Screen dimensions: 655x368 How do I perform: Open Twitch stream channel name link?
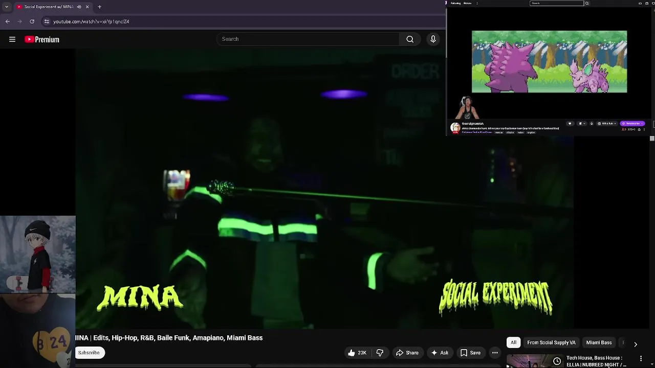tap(473, 124)
